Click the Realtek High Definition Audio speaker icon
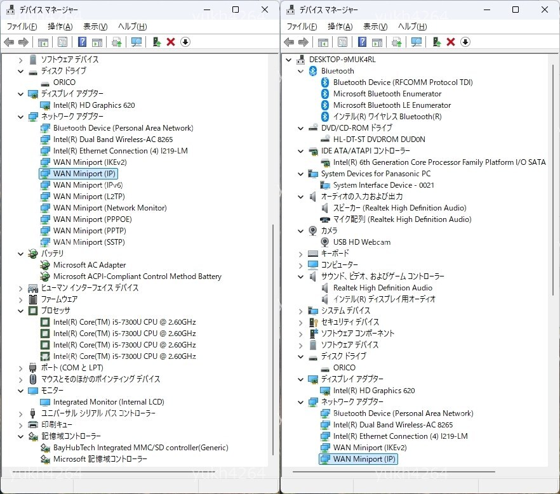560x494 pixels. (324, 288)
